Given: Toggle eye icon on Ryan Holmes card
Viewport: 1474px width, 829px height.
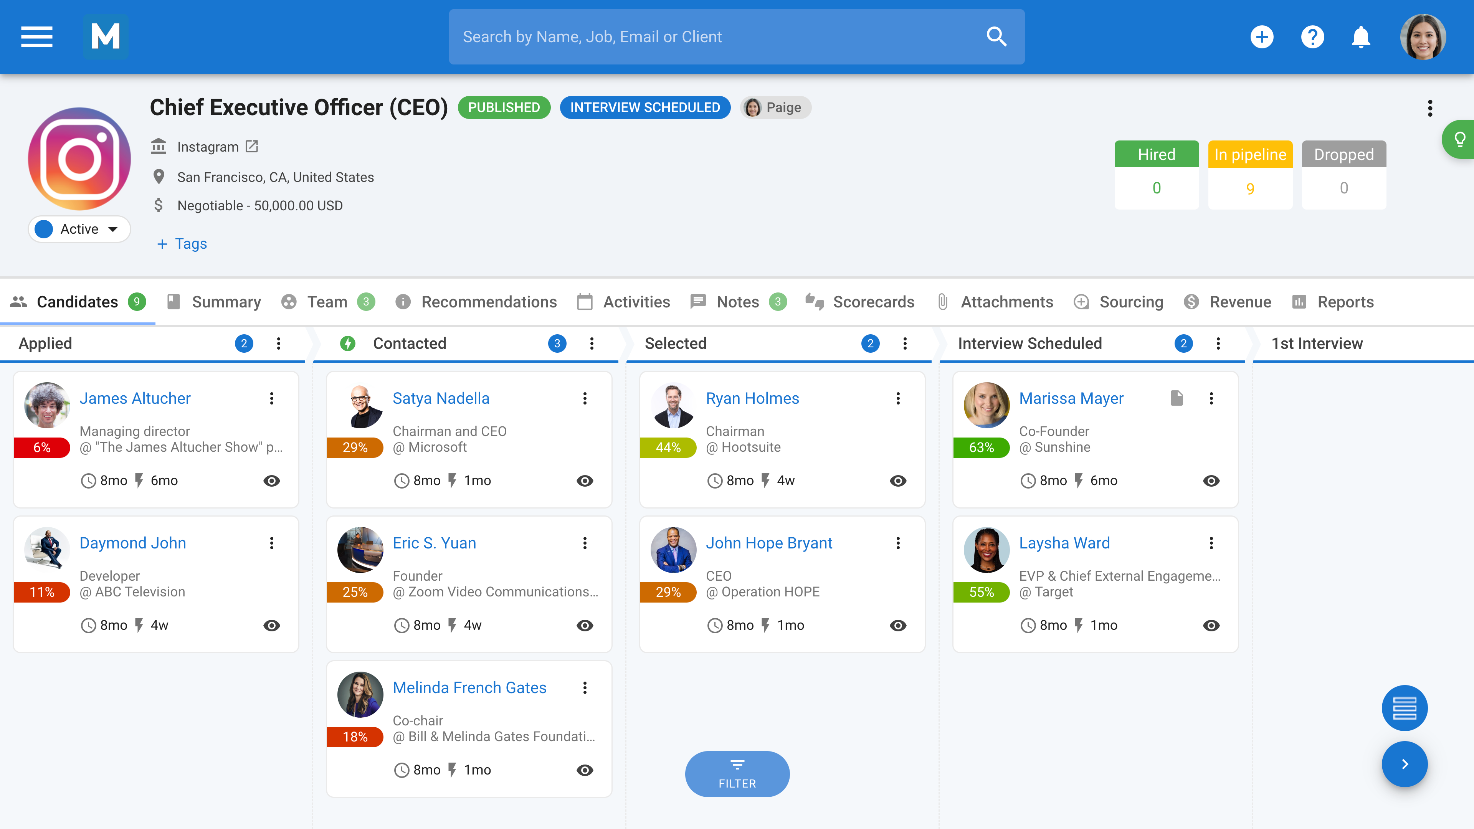Looking at the screenshot, I should tap(898, 481).
